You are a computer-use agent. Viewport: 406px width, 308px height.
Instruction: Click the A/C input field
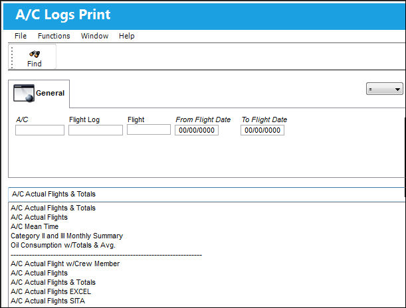pos(40,130)
